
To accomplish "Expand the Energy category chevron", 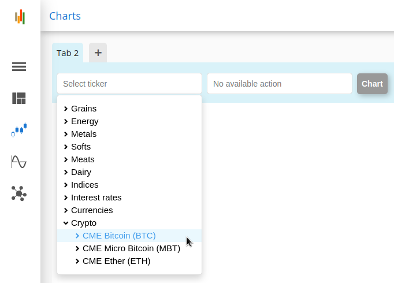I will coord(66,121).
